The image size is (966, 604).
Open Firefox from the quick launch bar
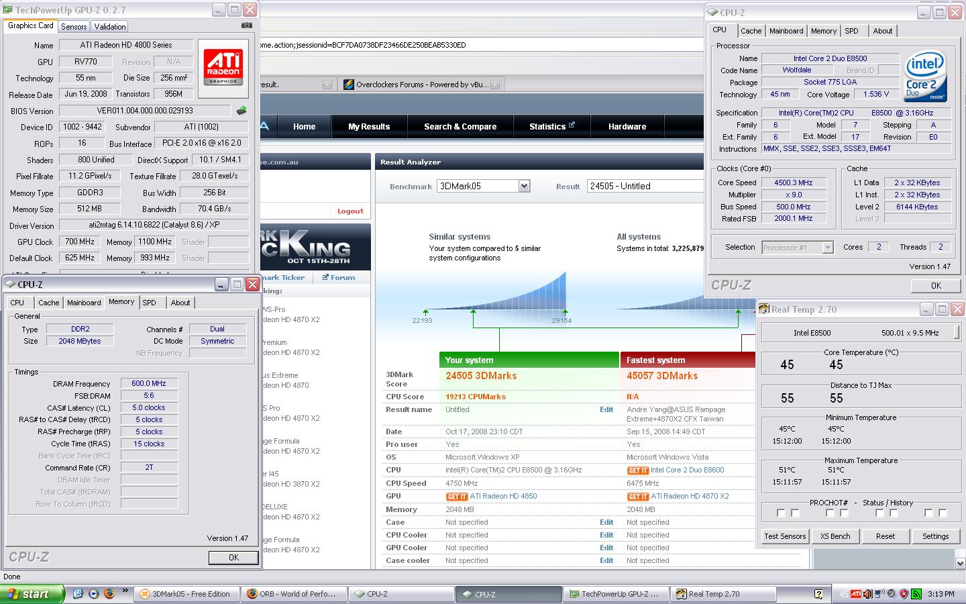[x=109, y=593]
